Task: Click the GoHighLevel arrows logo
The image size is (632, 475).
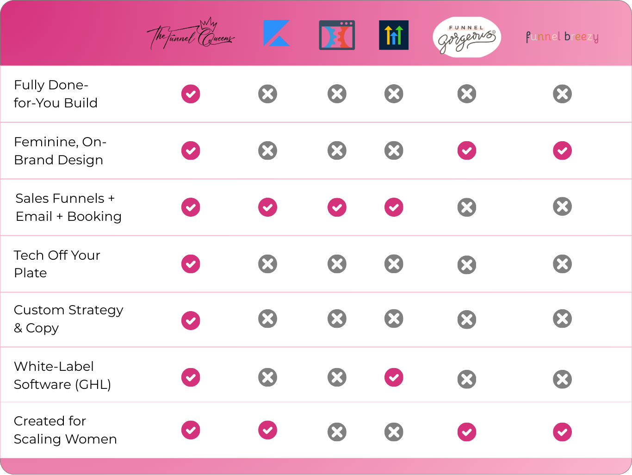Action: point(394,35)
